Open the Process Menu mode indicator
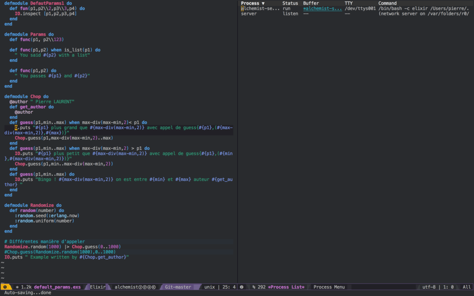 (329, 287)
